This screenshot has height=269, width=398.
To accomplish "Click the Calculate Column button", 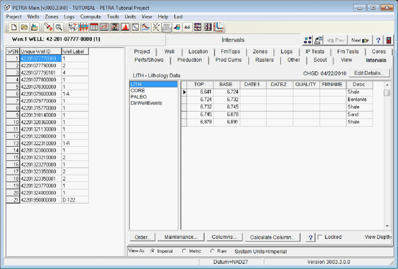I will tap(272, 237).
